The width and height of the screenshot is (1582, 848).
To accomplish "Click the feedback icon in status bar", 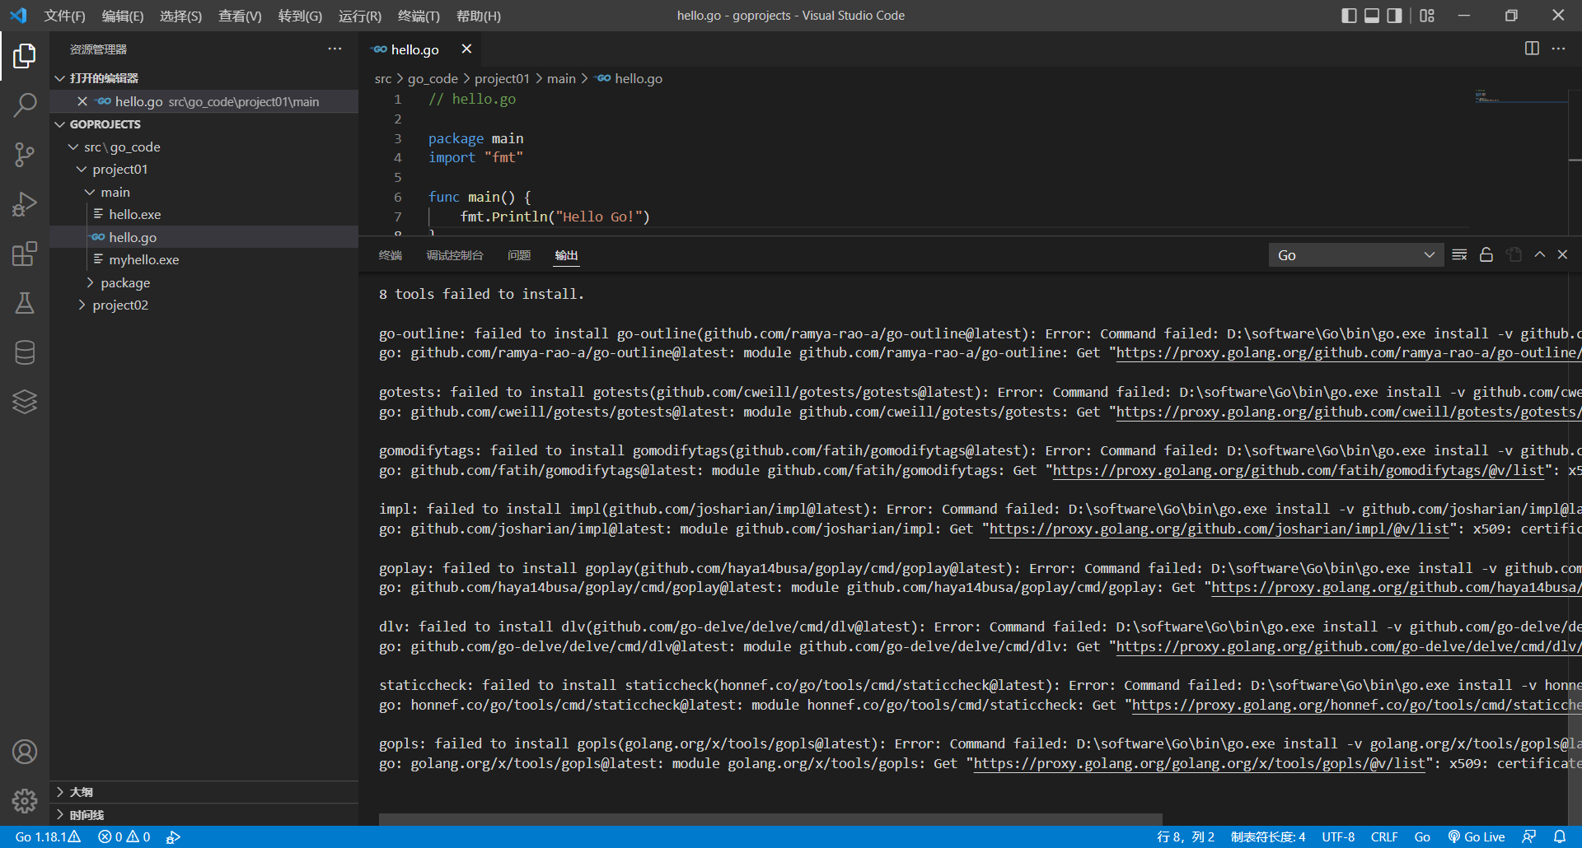I will pyautogui.click(x=1529, y=836).
